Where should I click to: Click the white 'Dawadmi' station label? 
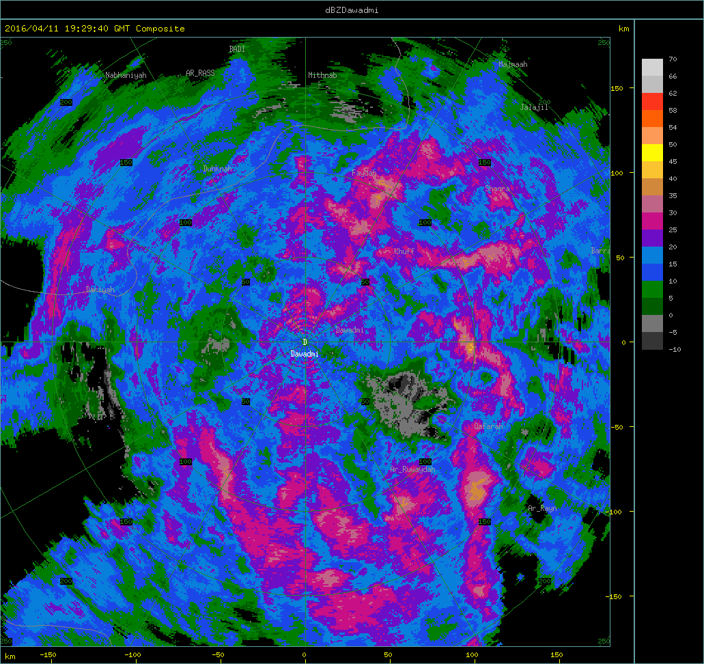[305, 354]
